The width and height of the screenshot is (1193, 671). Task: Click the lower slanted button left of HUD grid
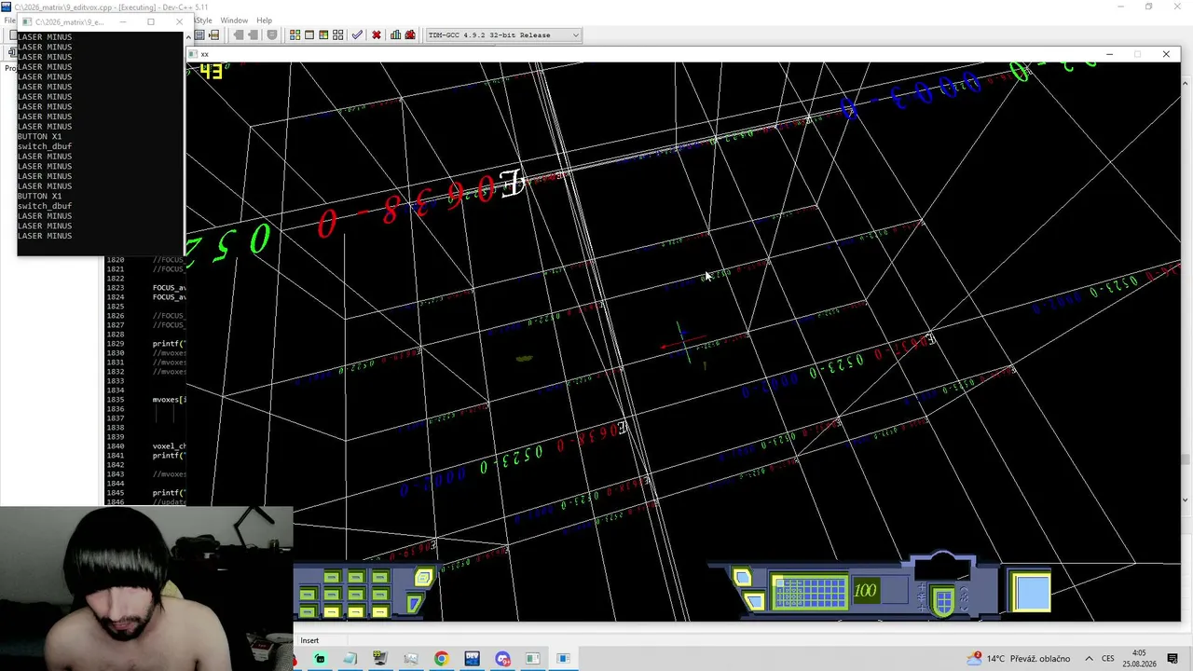pos(754,600)
